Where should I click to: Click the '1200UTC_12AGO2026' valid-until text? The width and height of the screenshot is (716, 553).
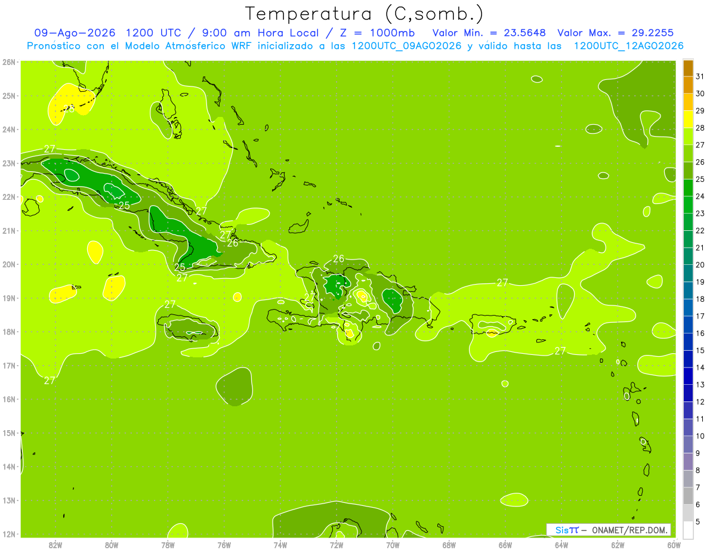tap(628, 45)
